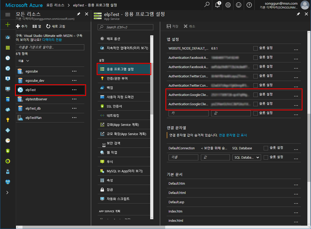This screenshot has height=229, width=311.
Task: Open the SQL Database type dropdown
Action: (x=247, y=158)
